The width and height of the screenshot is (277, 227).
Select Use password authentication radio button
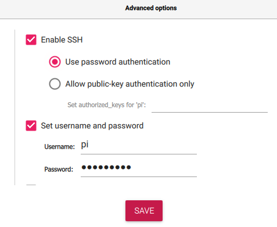click(x=55, y=62)
